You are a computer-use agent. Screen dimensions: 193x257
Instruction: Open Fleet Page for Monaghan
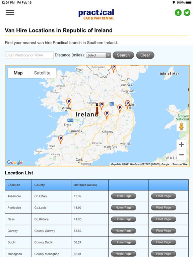click(x=164, y=254)
